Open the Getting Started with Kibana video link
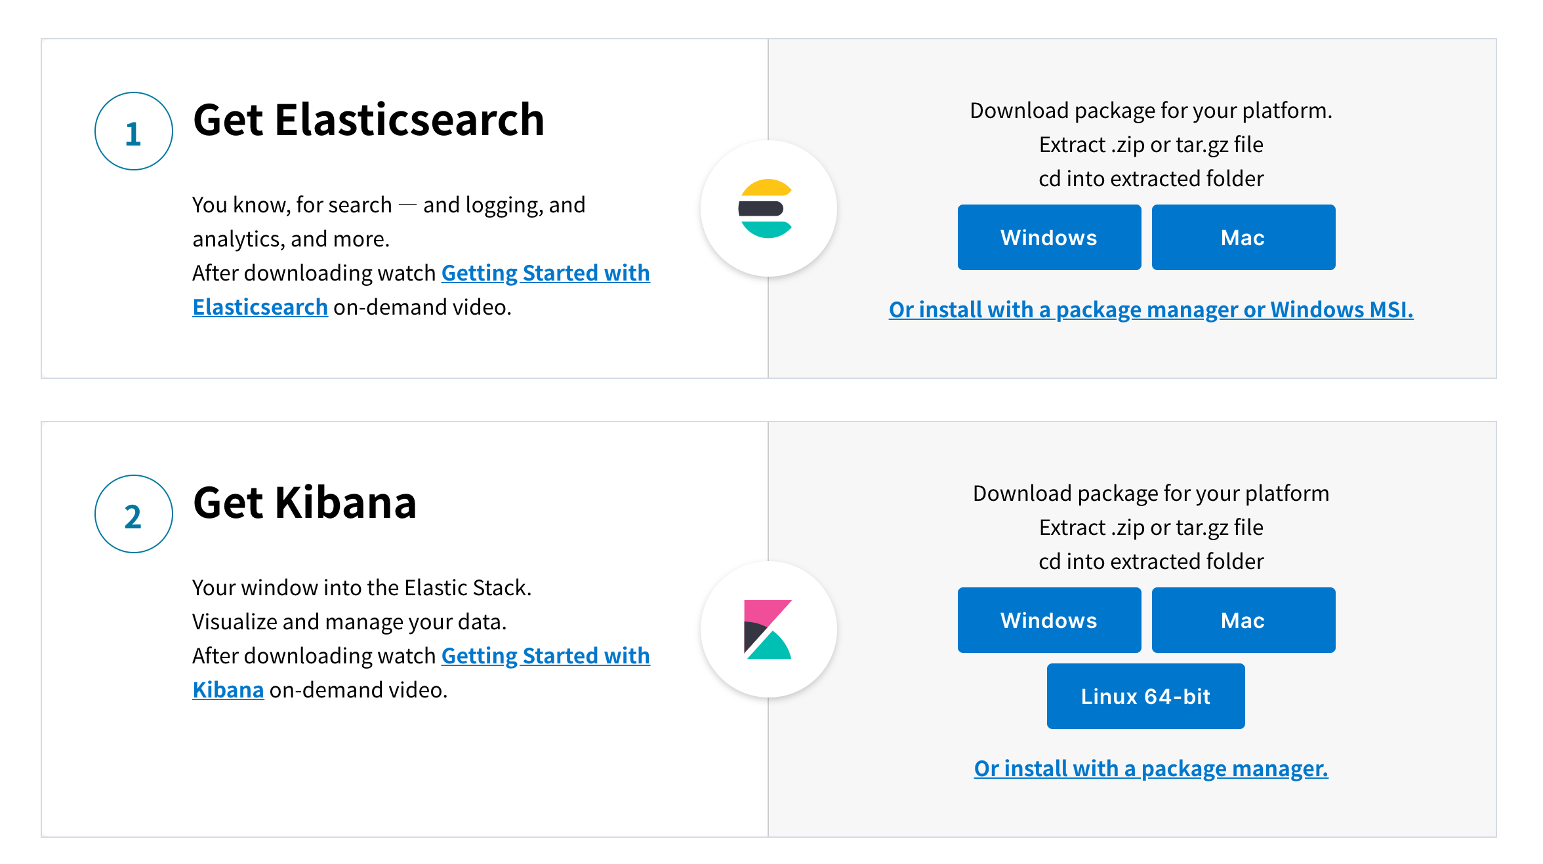The width and height of the screenshot is (1543, 864). (545, 656)
